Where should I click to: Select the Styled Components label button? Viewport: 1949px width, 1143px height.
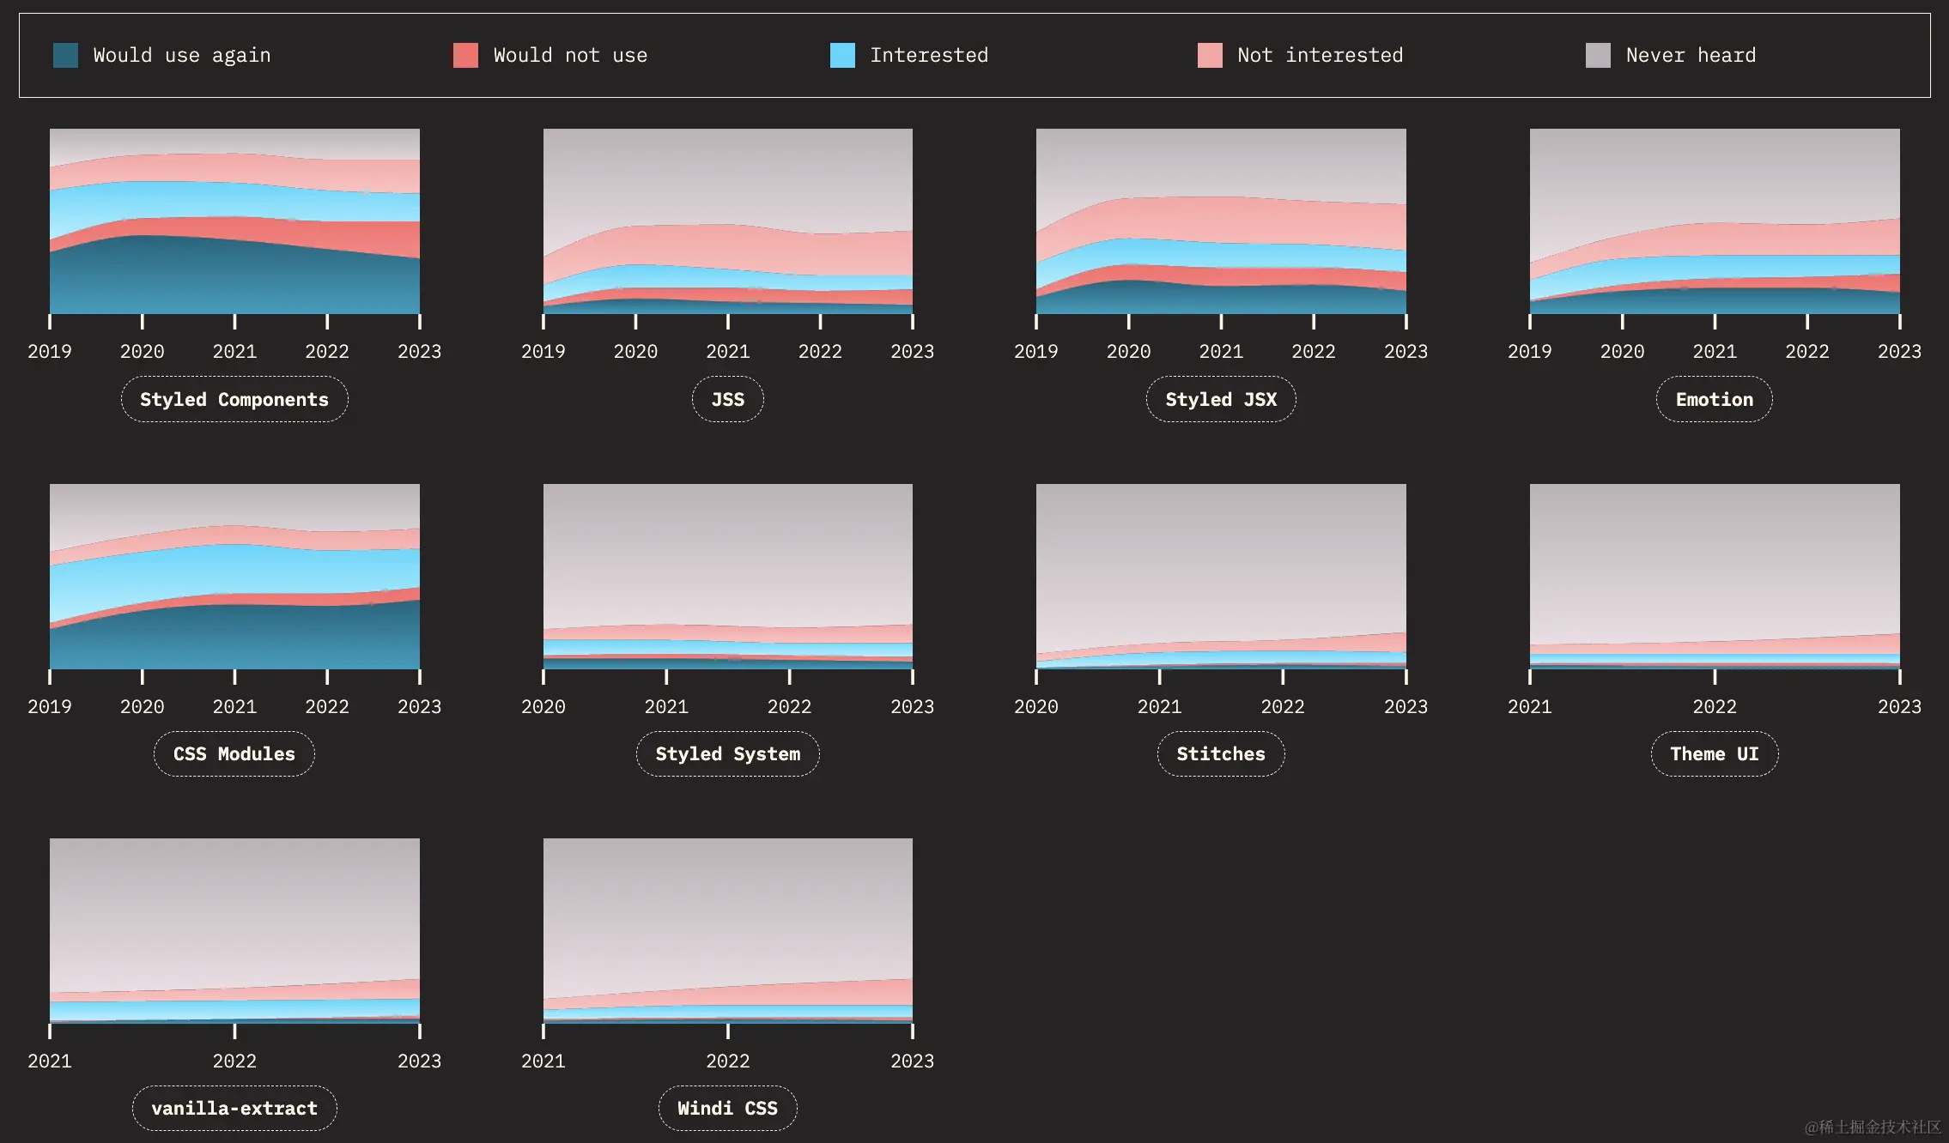click(x=234, y=400)
